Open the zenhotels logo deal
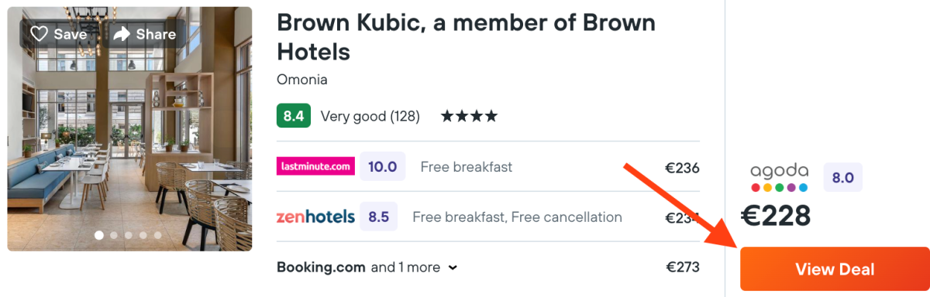This screenshot has height=297, width=930. [x=315, y=217]
